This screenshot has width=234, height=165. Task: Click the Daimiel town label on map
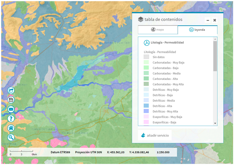tap(109, 108)
